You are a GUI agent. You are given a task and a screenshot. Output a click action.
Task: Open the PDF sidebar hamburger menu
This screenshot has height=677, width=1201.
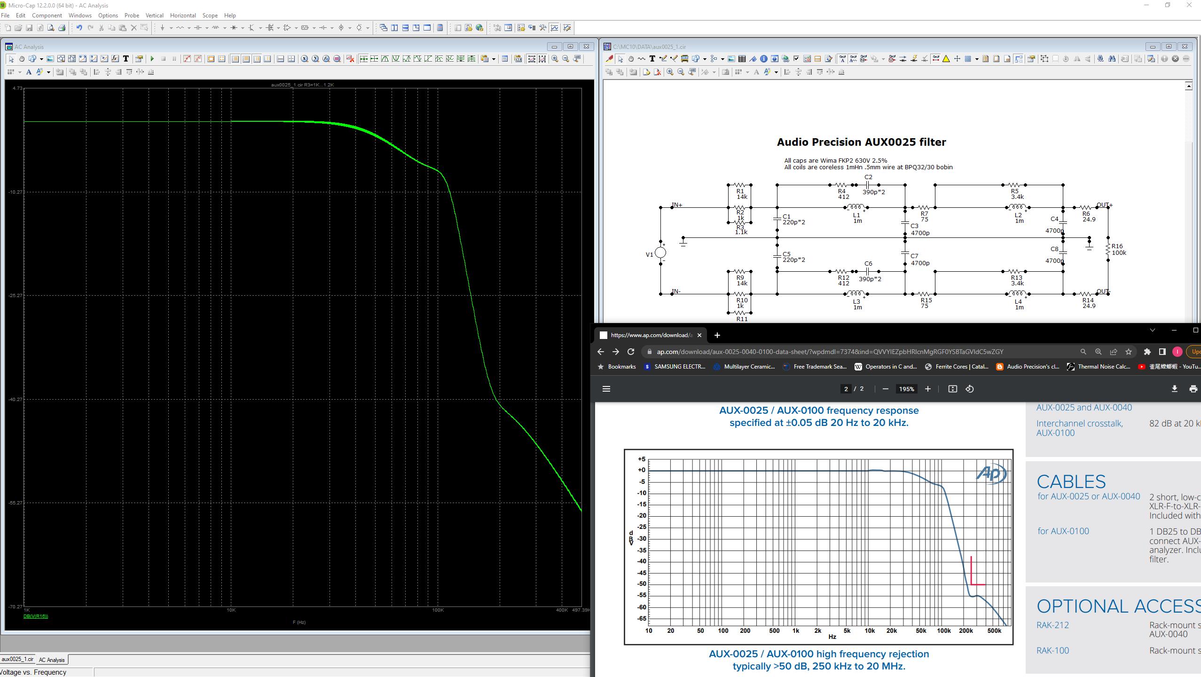pyautogui.click(x=606, y=389)
